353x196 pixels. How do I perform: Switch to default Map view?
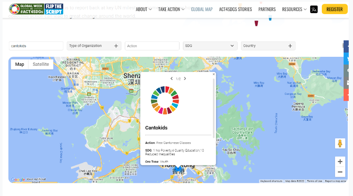click(x=20, y=64)
